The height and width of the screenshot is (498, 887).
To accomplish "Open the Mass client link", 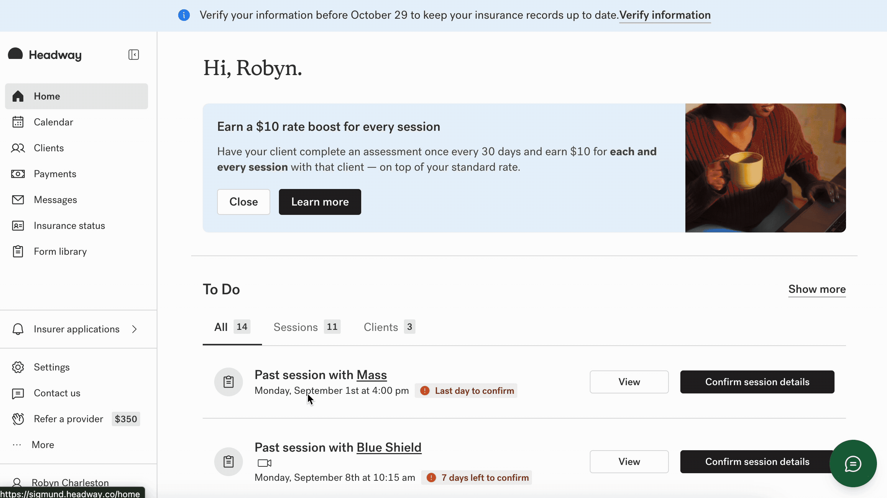I will (x=371, y=375).
